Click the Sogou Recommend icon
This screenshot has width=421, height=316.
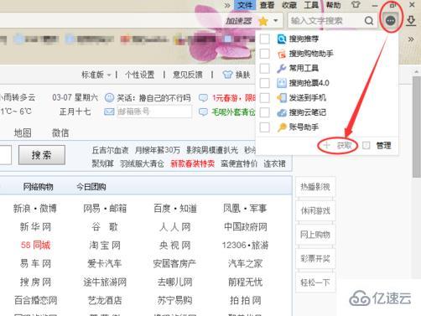tap(282, 39)
